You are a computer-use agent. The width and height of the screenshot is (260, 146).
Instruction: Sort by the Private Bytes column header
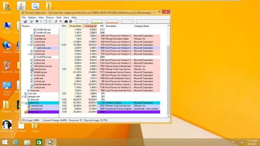point(75,26)
